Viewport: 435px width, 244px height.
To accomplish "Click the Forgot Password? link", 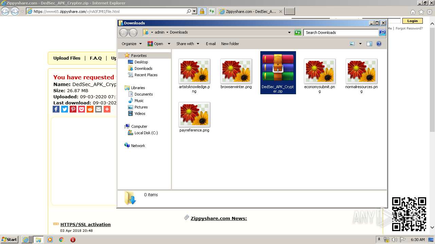I will [x=409, y=28].
